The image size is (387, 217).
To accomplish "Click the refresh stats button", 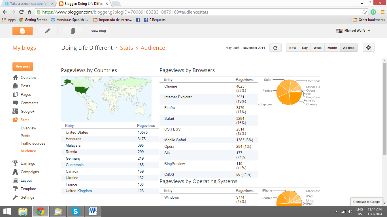I will point(275,48).
